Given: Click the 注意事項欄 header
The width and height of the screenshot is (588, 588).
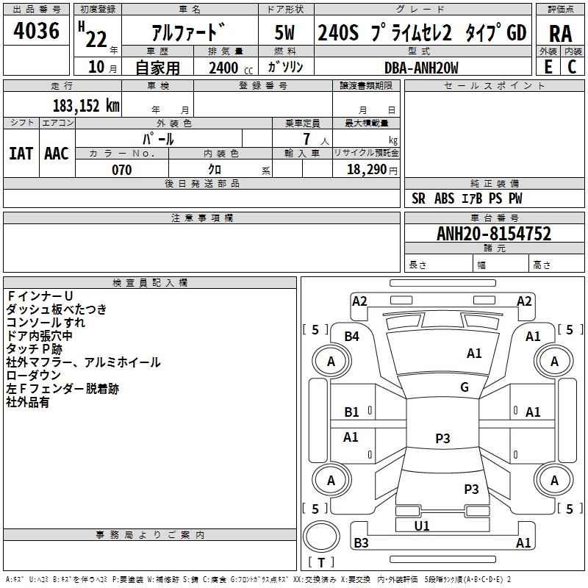Looking at the screenshot, I should coord(201,218).
